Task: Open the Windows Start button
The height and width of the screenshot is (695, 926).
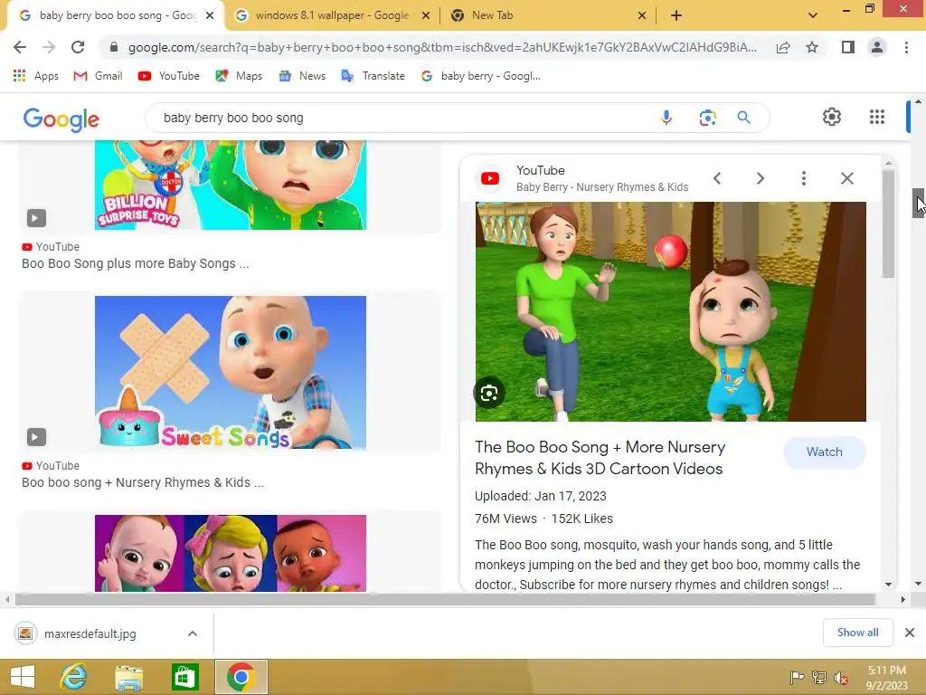Action: point(23,677)
